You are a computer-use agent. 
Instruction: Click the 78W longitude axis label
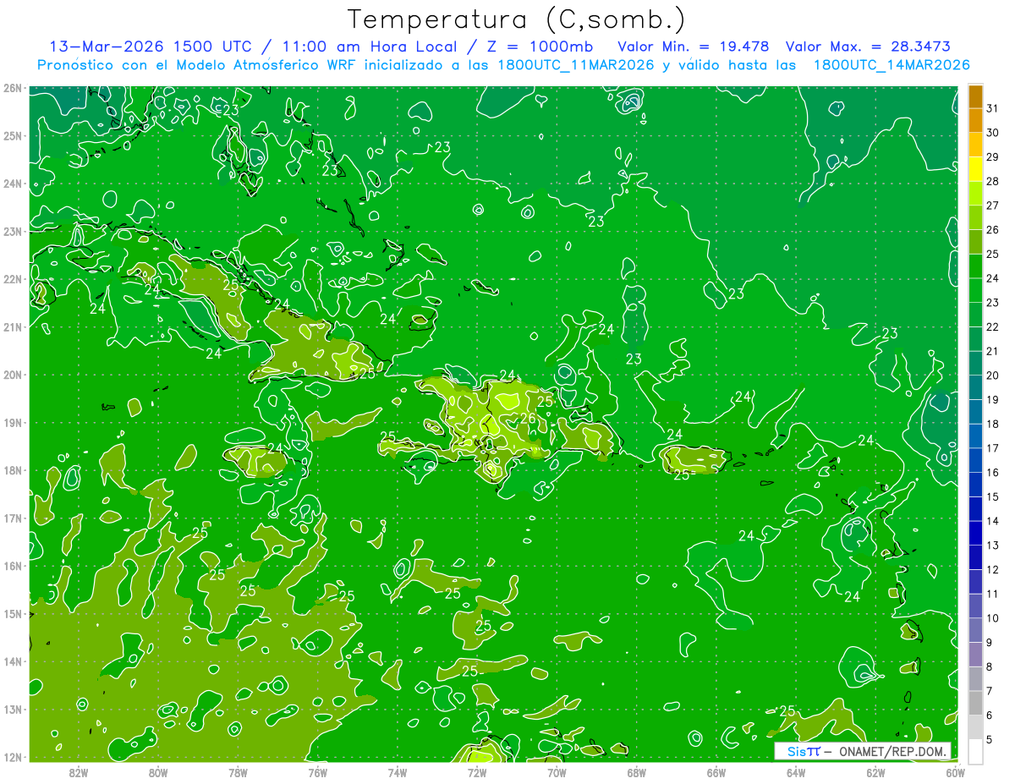(x=238, y=772)
